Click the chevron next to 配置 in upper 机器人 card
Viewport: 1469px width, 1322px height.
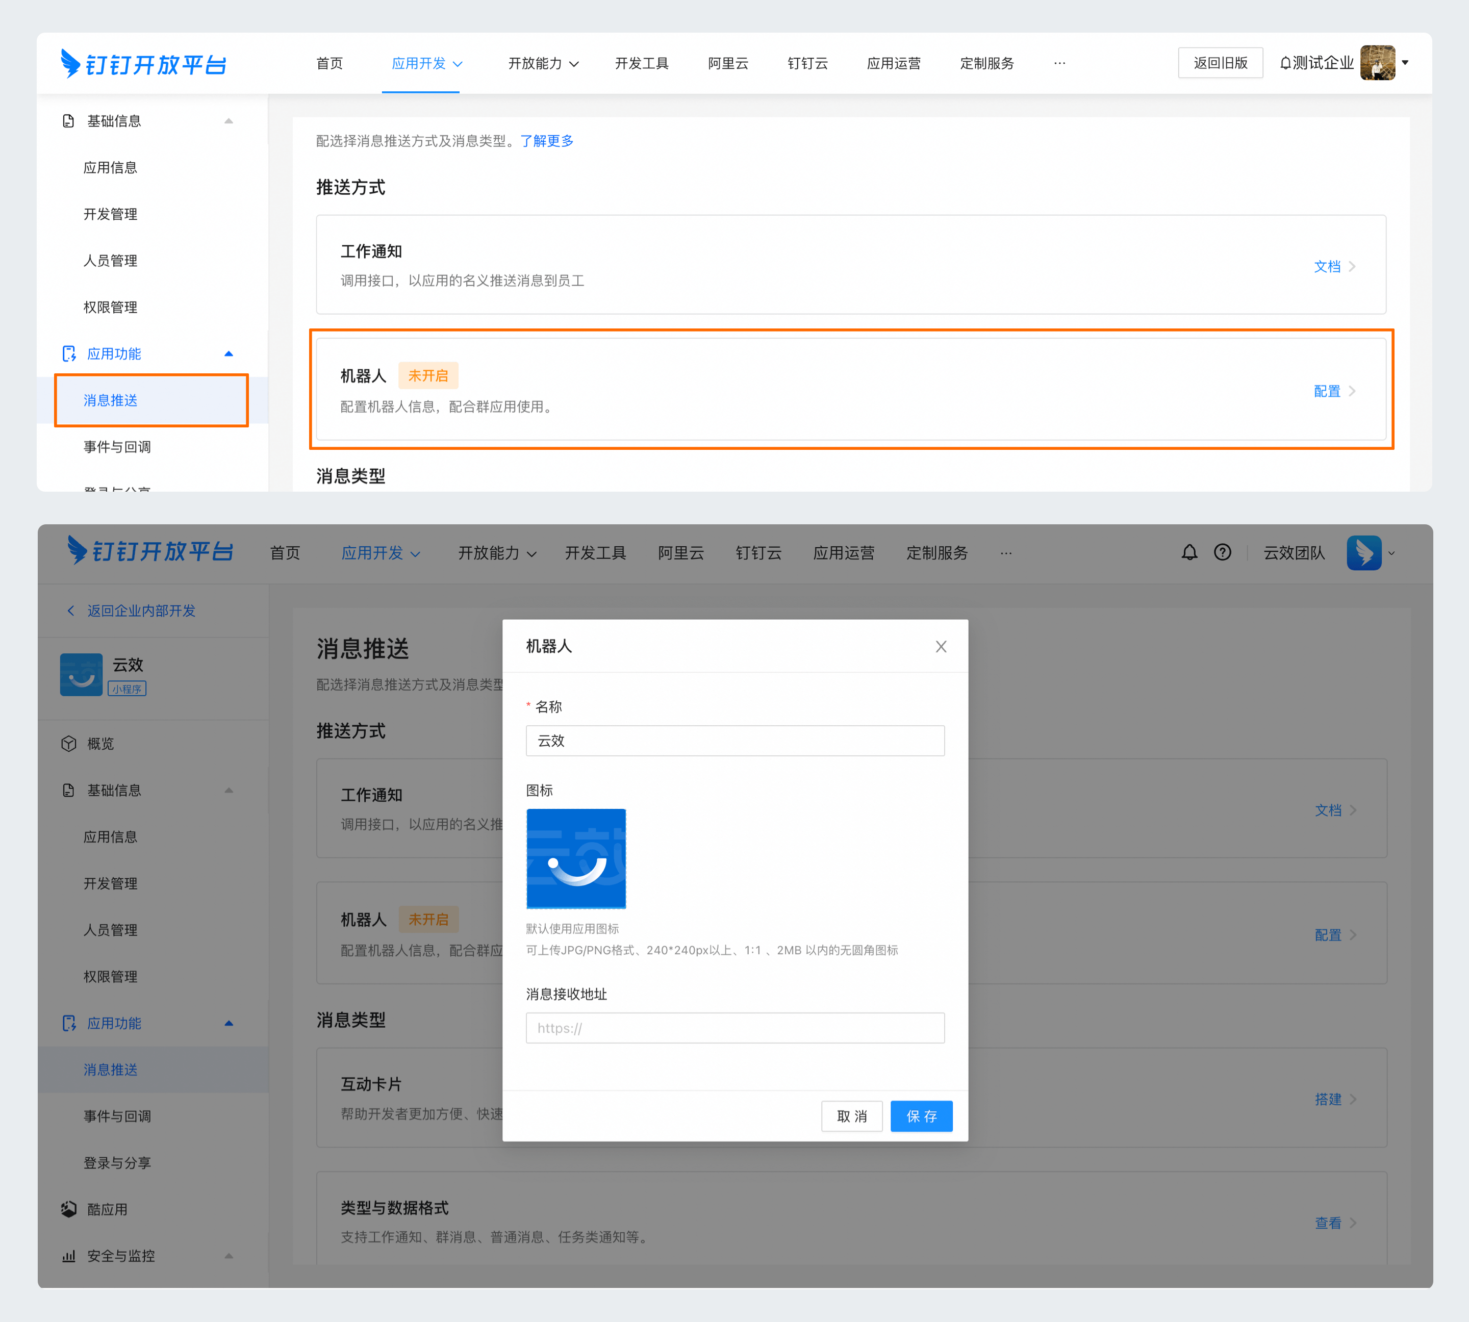tap(1352, 391)
